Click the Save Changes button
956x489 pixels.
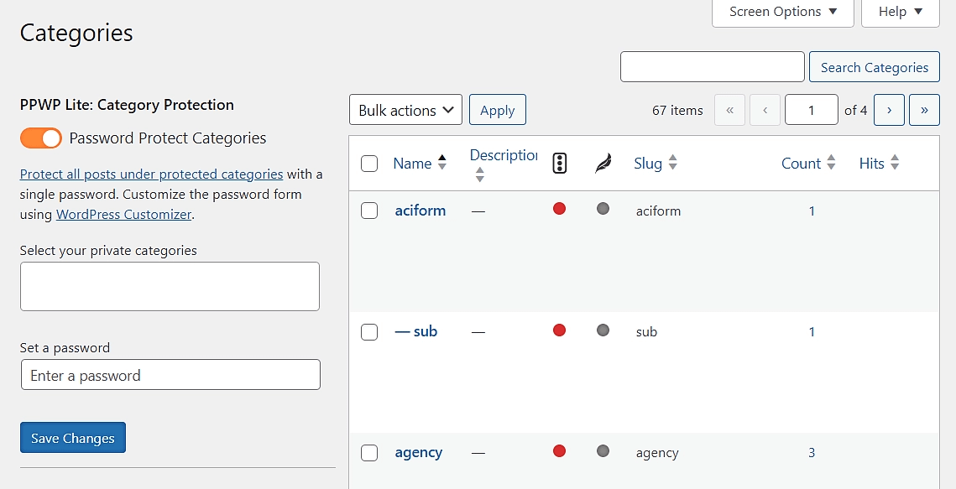point(72,437)
